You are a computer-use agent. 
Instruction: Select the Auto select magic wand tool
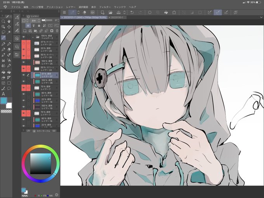(9, 32)
